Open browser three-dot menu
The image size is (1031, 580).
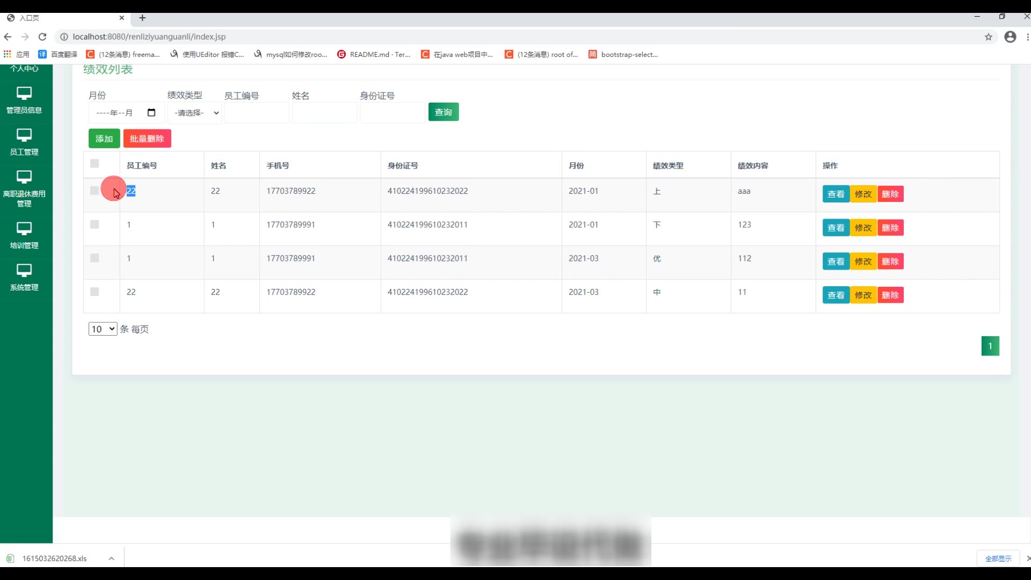click(1027, 37)
